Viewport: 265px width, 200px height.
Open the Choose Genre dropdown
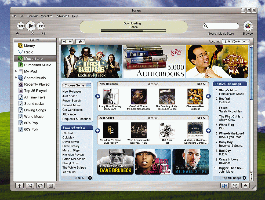pos(77,85)
